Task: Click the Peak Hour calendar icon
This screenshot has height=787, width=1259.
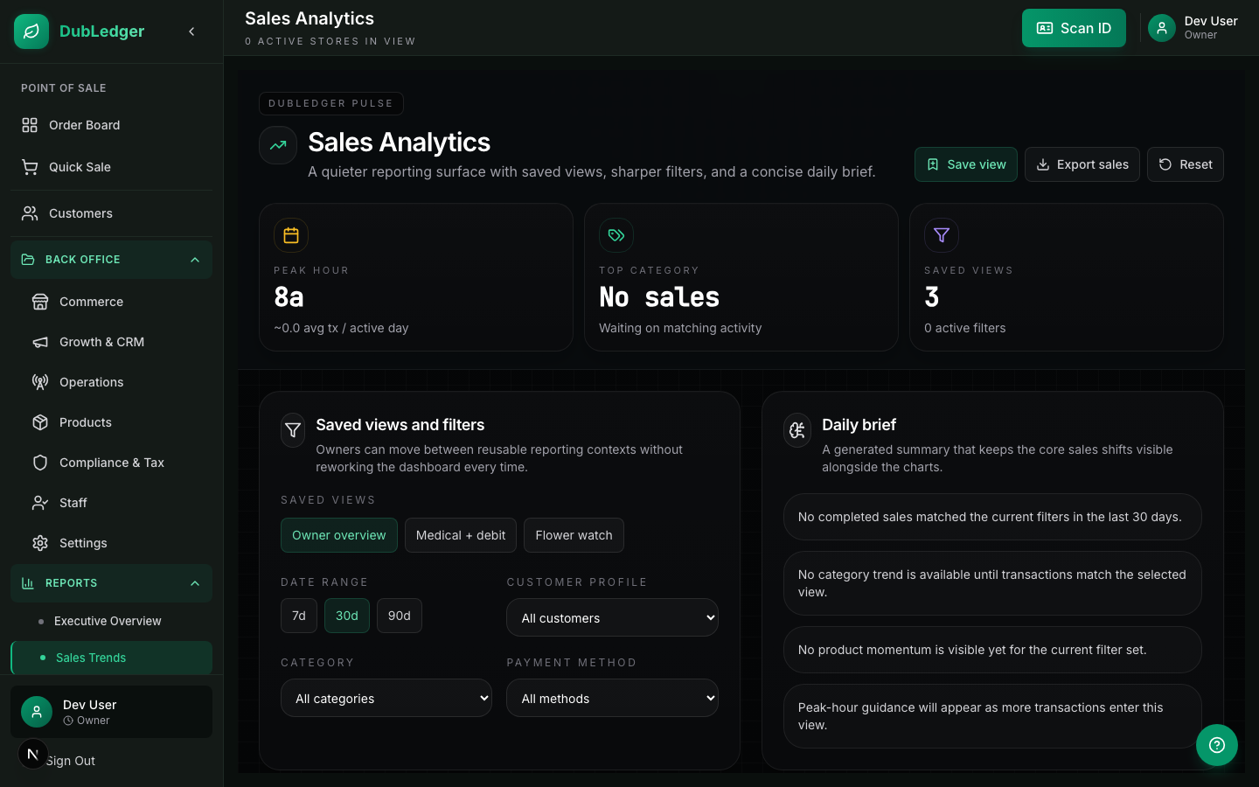Action: 291,235
